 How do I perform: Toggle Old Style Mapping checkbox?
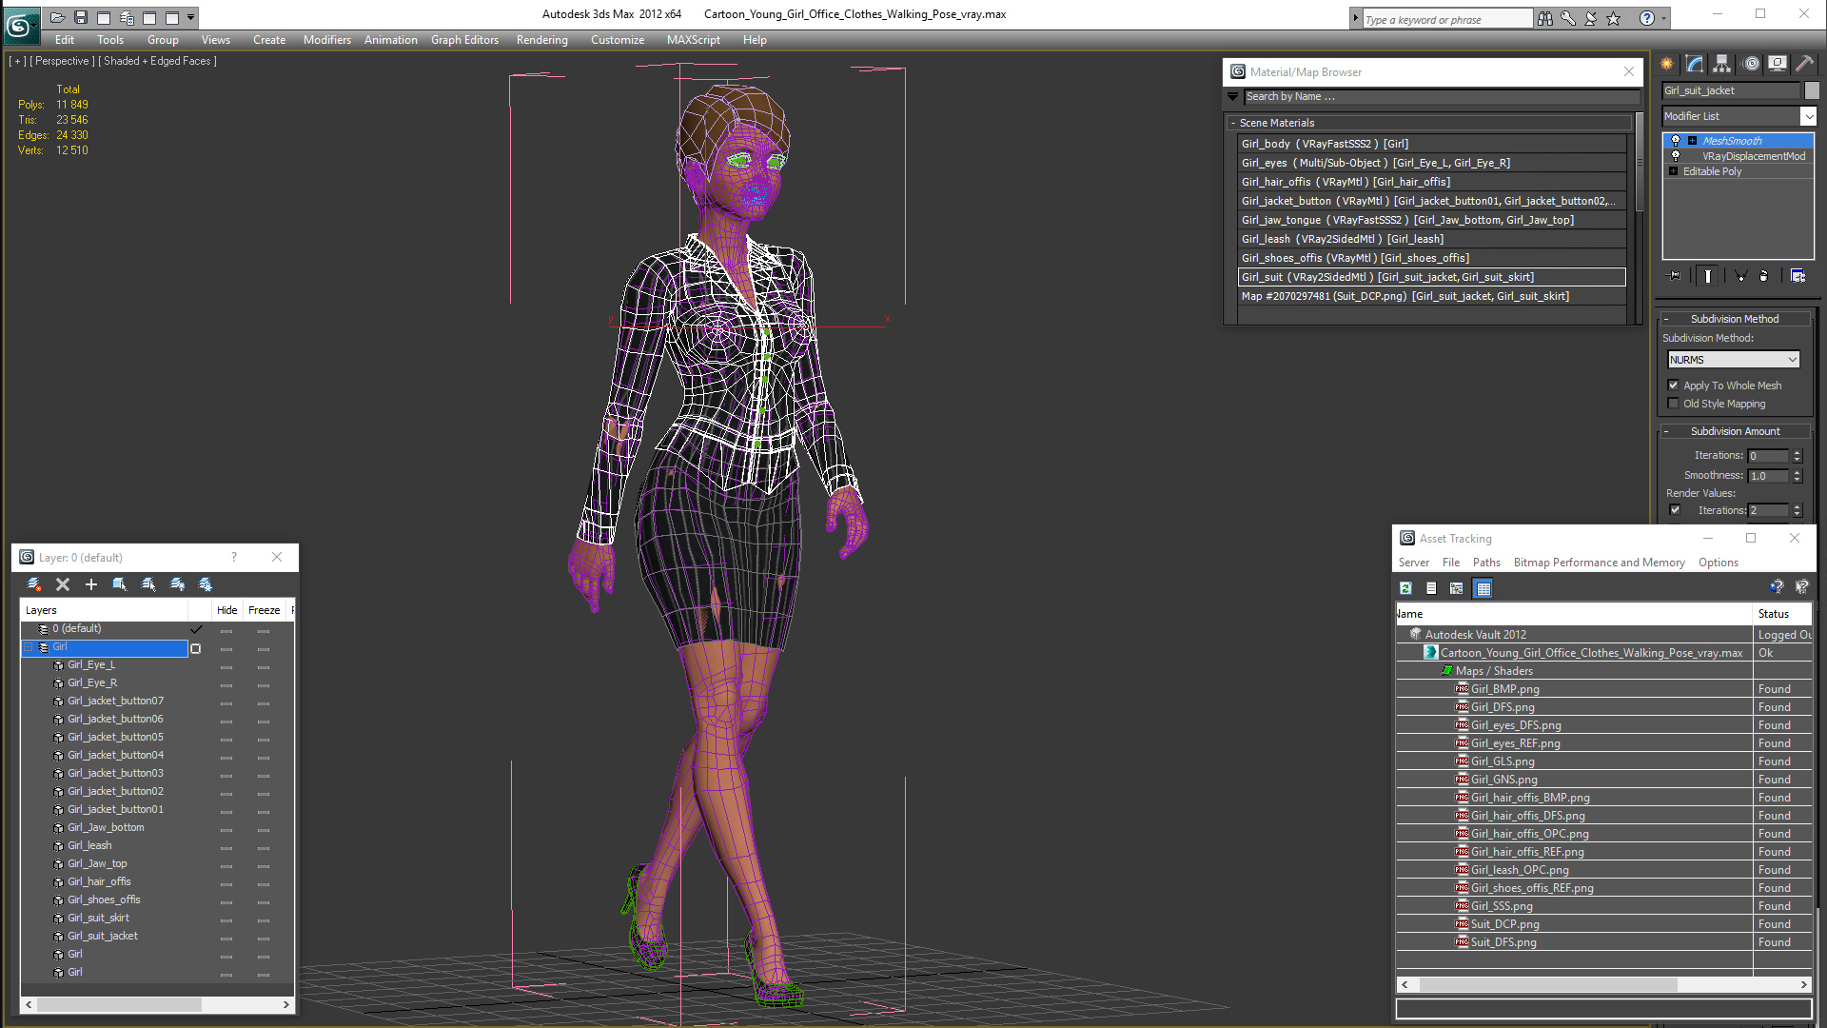coord(1674,404)
